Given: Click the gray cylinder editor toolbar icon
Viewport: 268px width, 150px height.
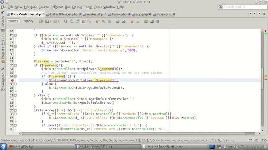Looking at the screenshot, I should (x=157, y=21).
